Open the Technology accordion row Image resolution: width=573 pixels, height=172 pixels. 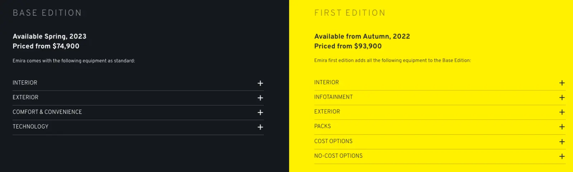point(30,127)
